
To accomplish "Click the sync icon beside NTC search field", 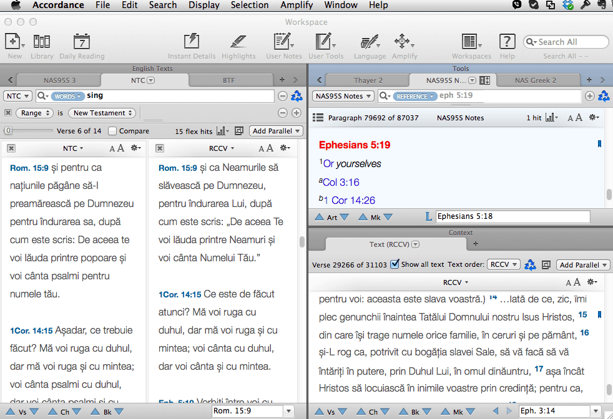I will pyautogui.click(x=297, y=95).
